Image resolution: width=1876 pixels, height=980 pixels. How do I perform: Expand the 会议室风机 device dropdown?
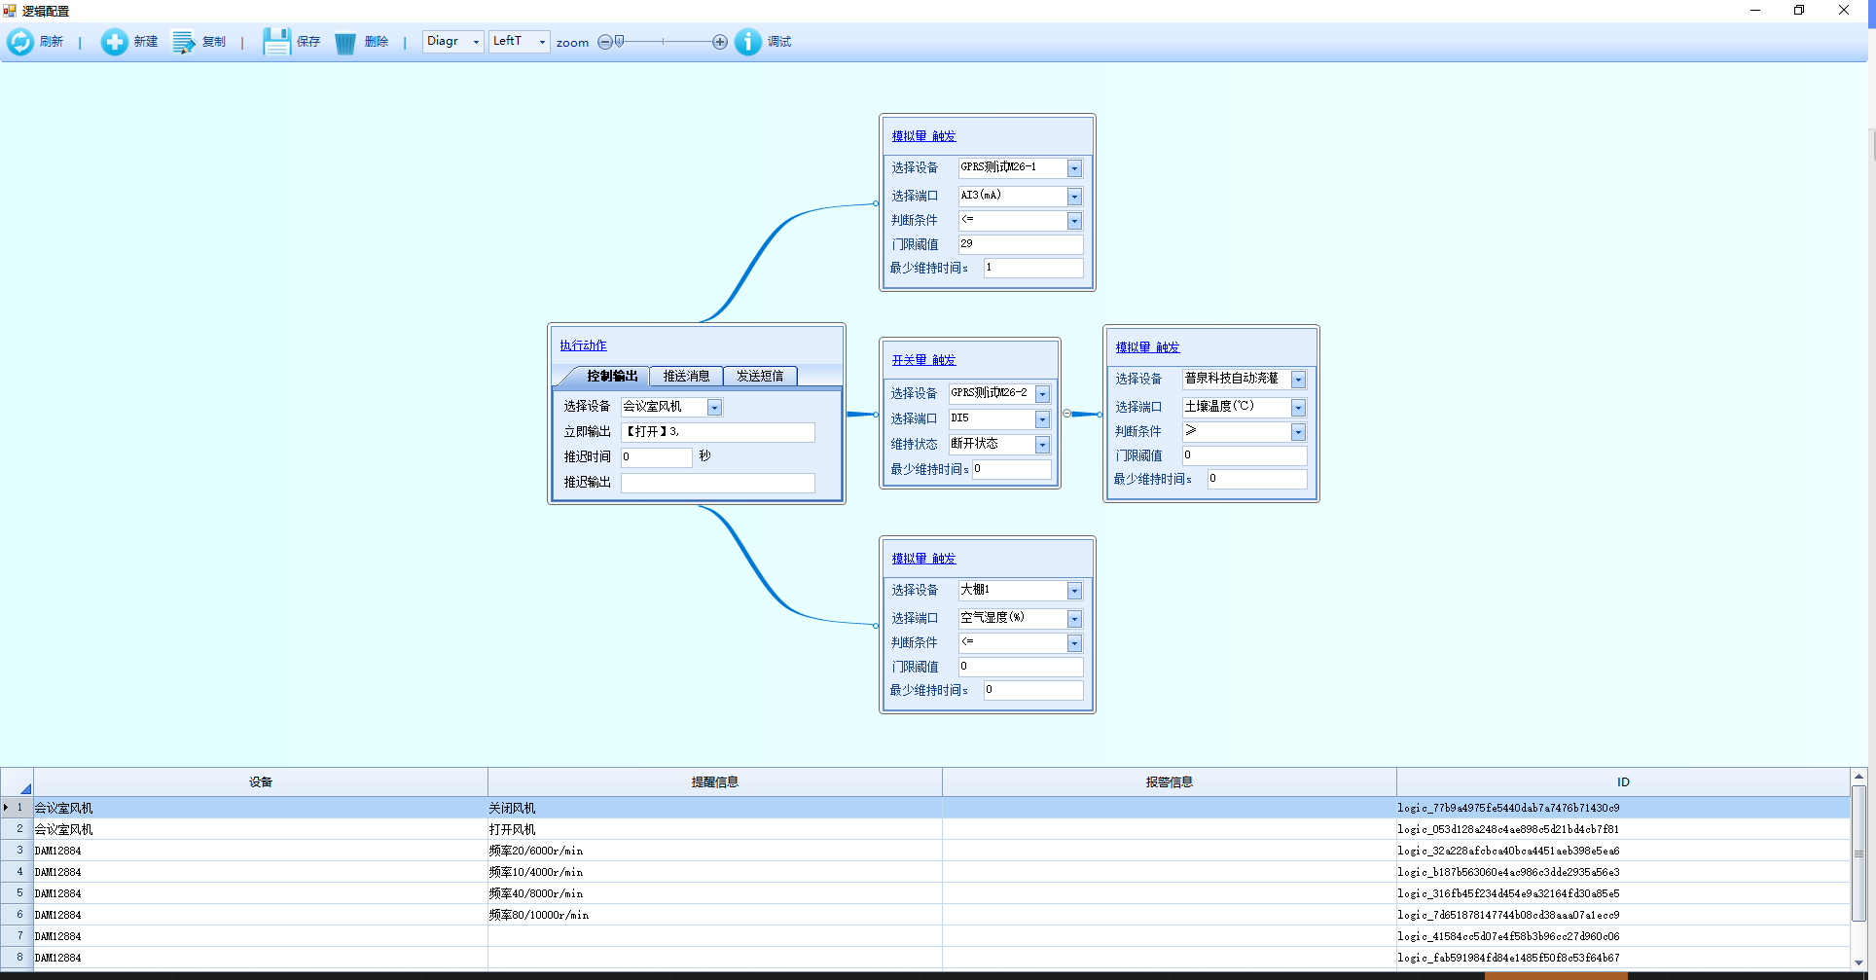pos(714,408)
